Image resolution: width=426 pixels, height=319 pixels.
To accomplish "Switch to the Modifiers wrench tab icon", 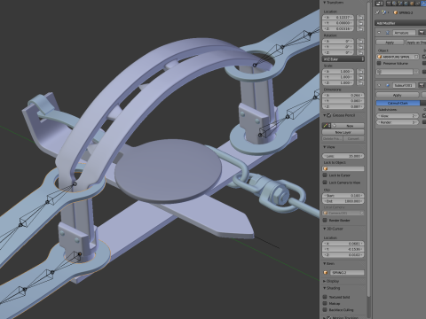I will click(423, 4).
